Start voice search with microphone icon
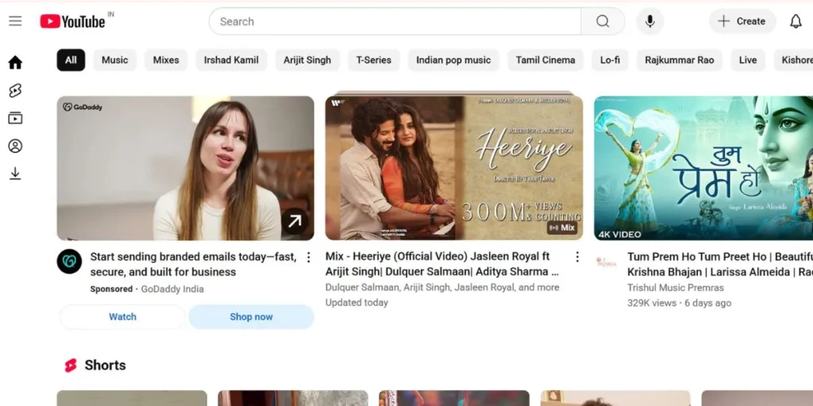This screenshot has height=406, width=813. [x=649, y=21]
